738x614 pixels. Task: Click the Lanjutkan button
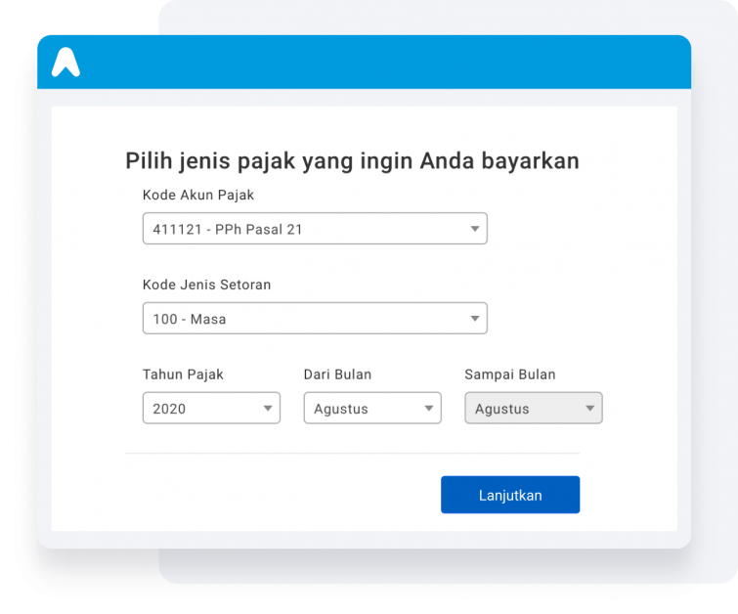point(510,495)
